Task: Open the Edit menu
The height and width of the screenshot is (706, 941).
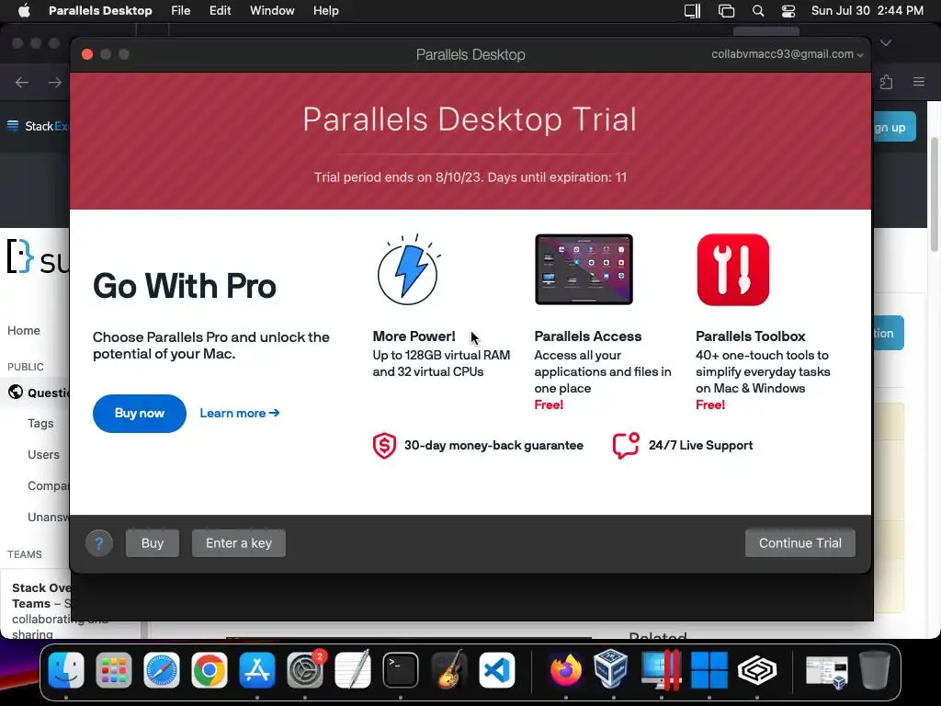Action: pos(220,11)
